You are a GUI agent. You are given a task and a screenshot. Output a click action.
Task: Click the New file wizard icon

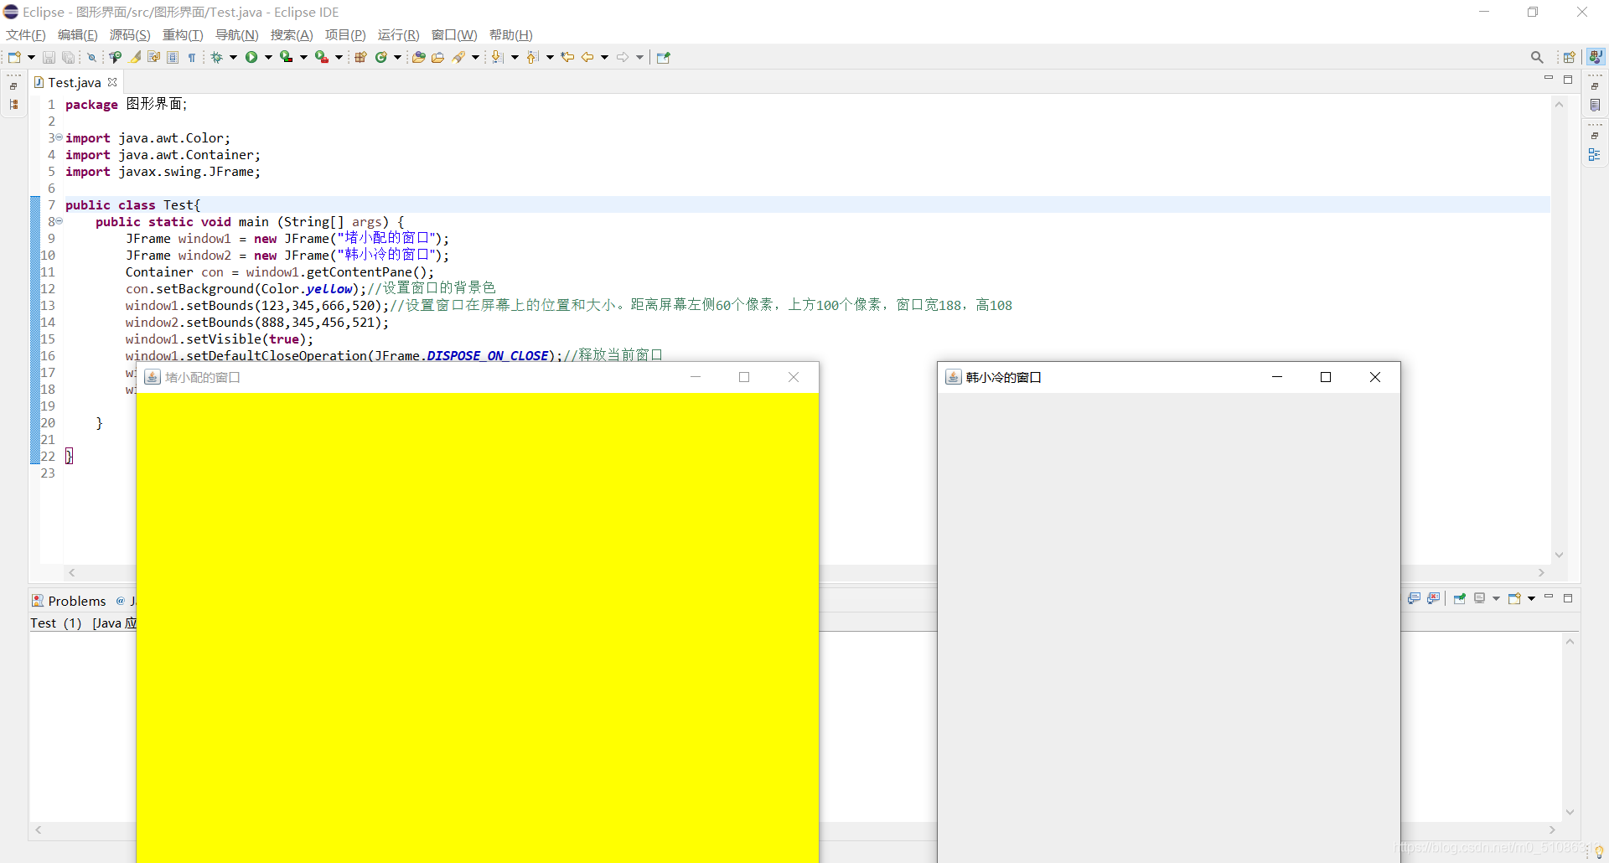(x=14, y=57)
